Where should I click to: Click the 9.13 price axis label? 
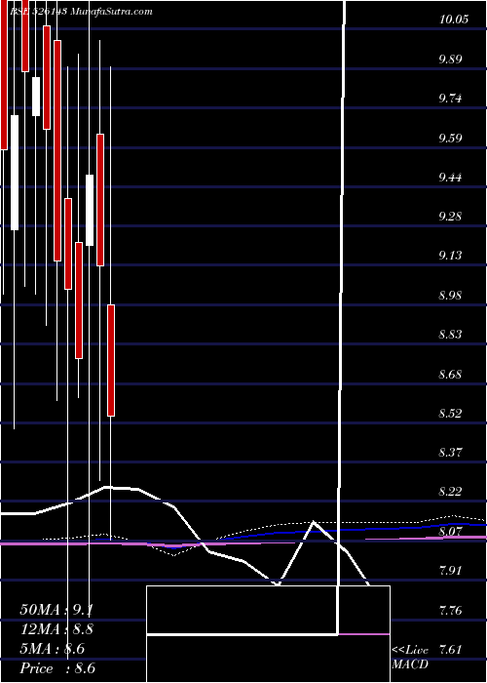point(450,256)
